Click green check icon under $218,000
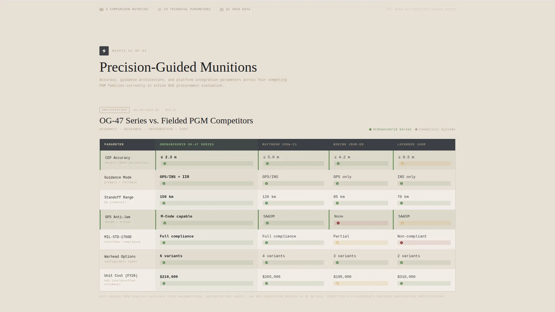 point(164,284)
